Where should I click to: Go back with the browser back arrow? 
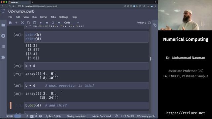point(2,6)
